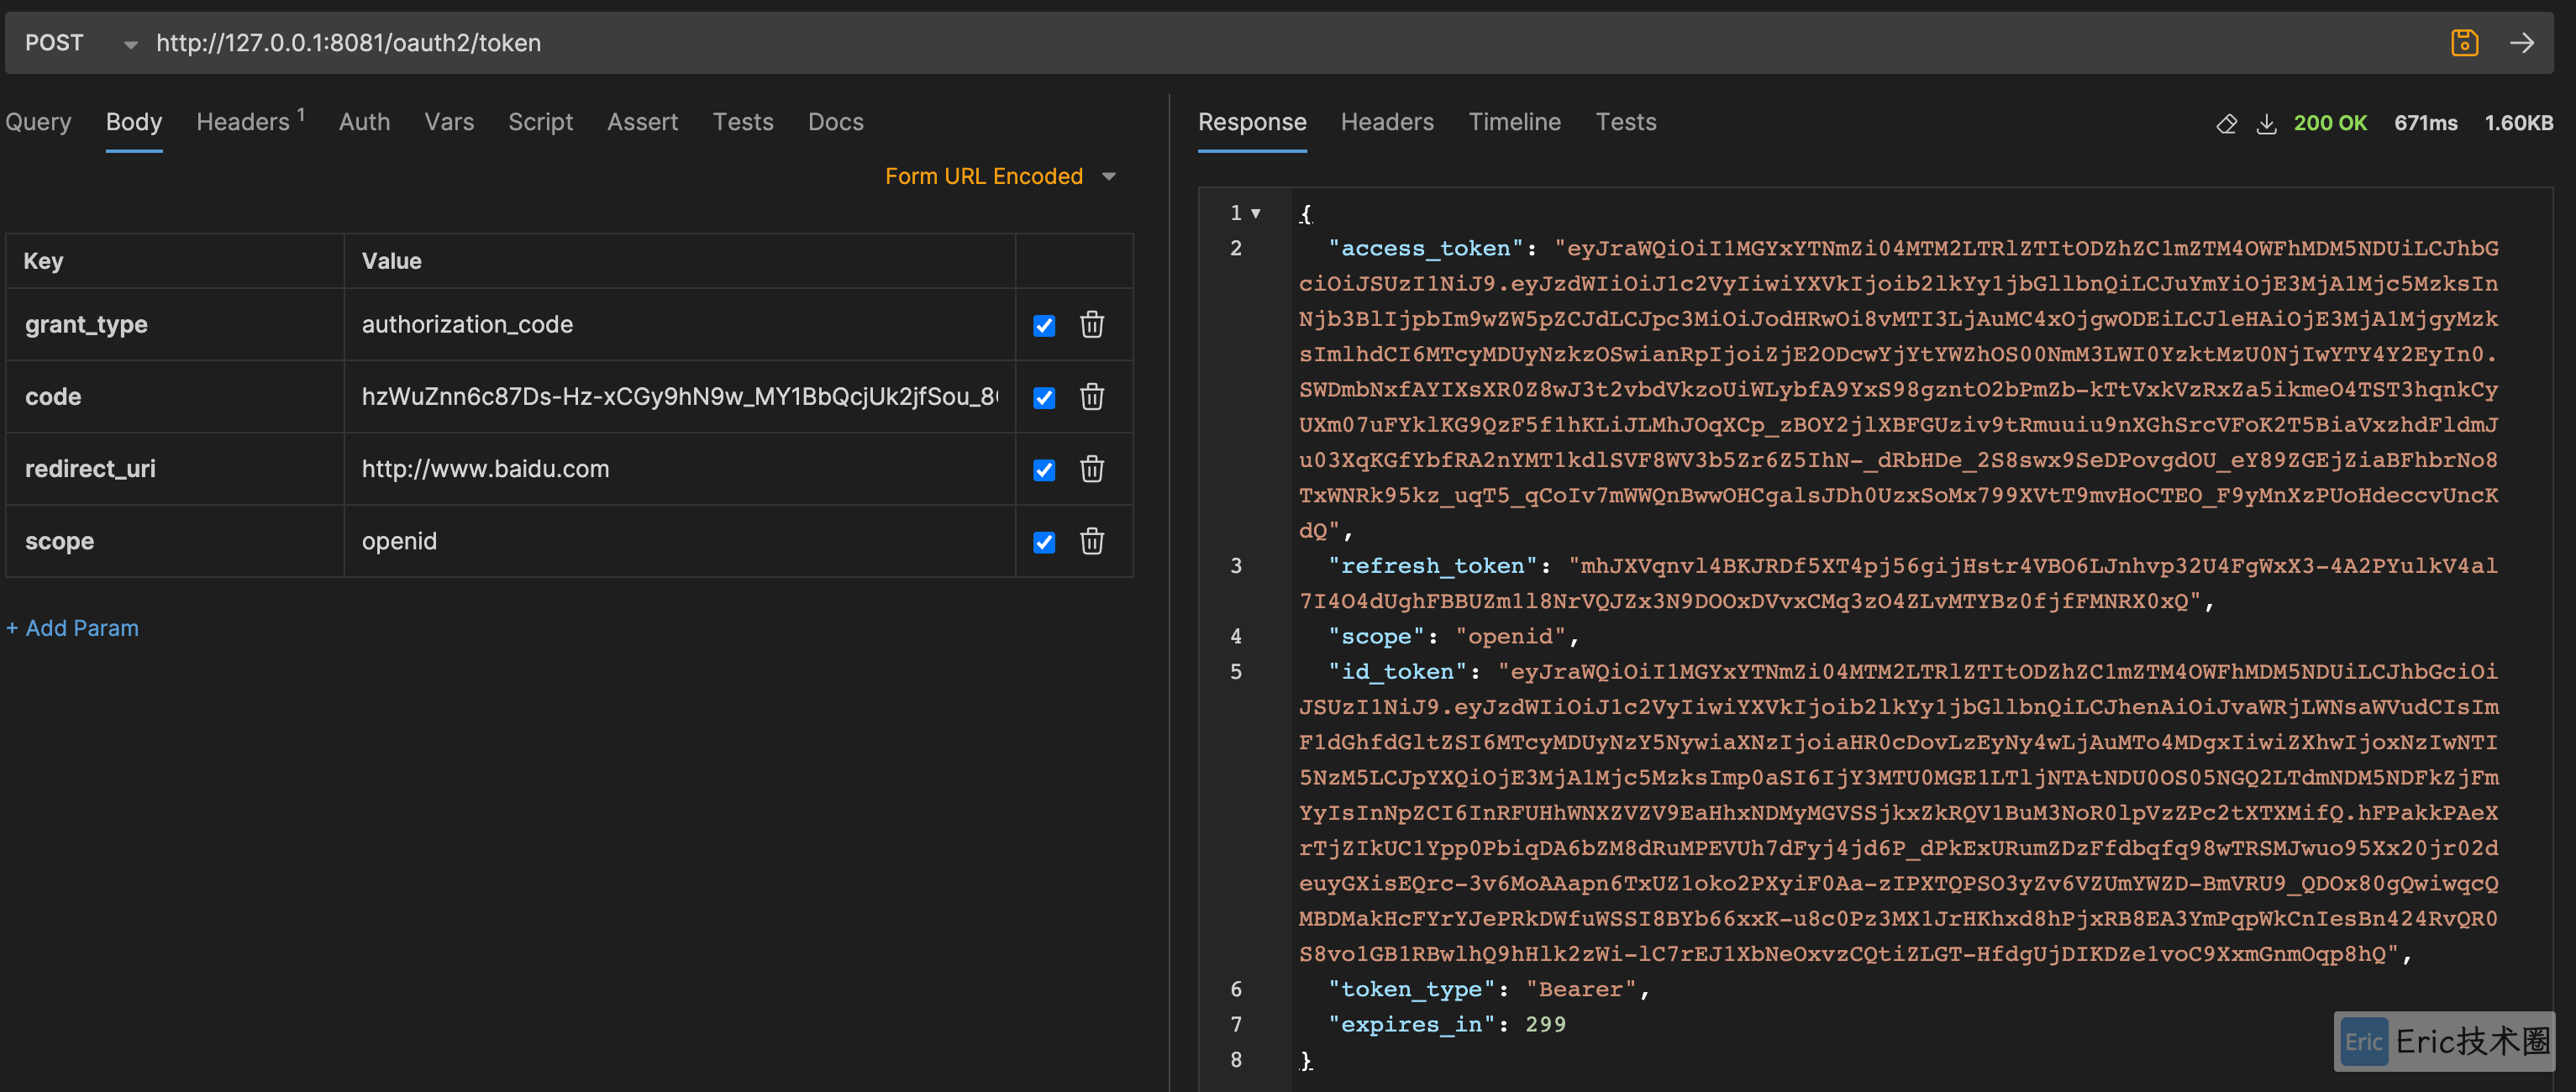Image resolution: width=2576 pixels, height=1092 pixels.
Task: Edit the code key cell
Action: [175, 396]
